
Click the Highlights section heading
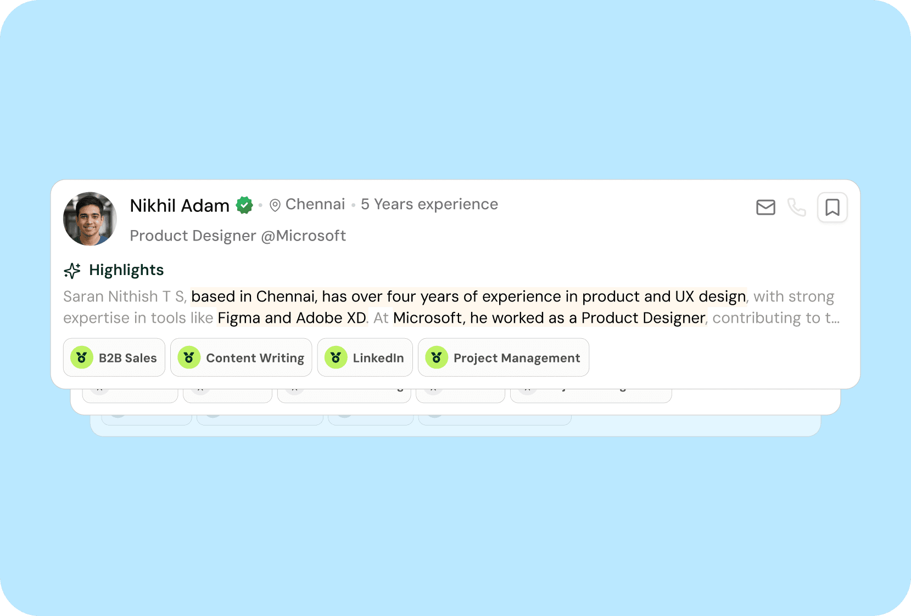126,270
